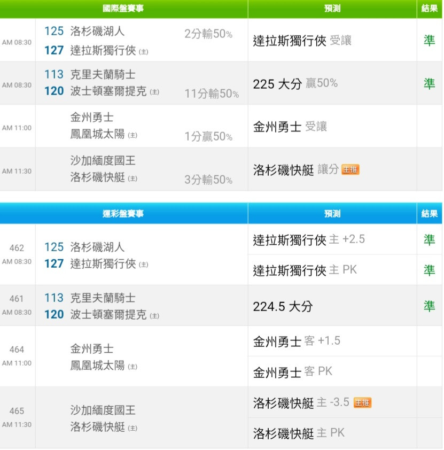444x450 pixels.
Task: Click 鳳凰城太陽 (主) in the 國際盤賽事 table
Action: (104, 134)
